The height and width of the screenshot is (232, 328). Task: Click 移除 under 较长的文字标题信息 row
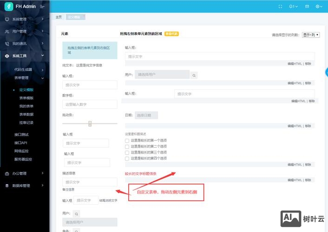pos(308,180)
